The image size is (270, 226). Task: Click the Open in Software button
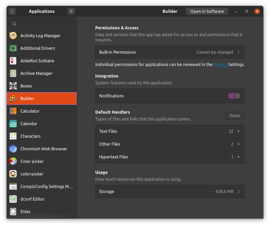tap(207, 11)
